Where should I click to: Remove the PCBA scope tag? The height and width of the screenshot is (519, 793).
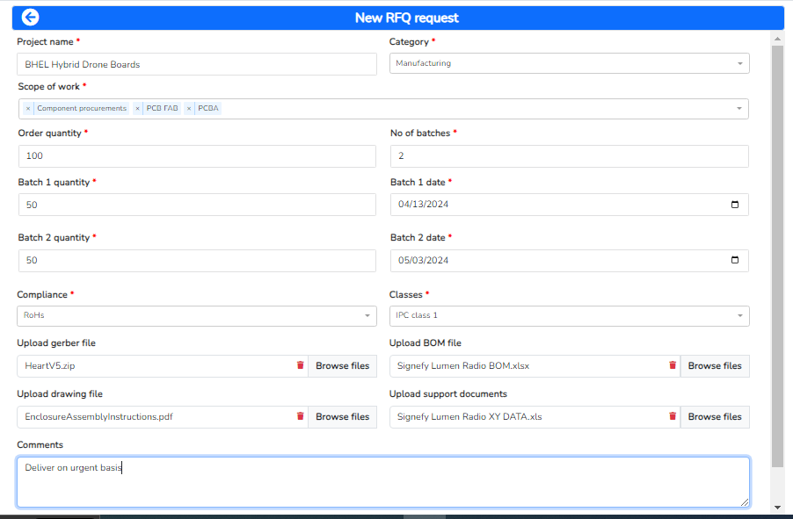(x=188, y=109)
